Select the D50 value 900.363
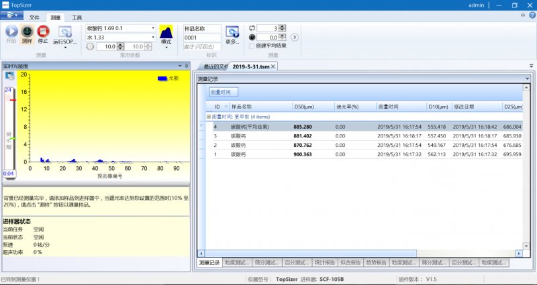The width and height of the screenshot is (537, 285). [x=303, y=154]
